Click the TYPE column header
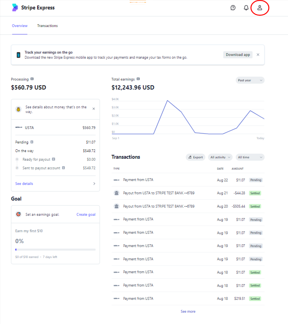 [116, 168]
